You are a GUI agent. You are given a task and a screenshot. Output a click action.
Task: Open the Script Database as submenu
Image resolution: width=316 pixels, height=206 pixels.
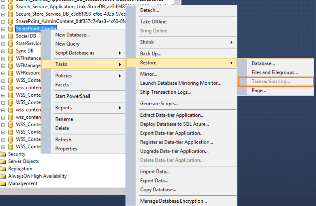tap(83, 53)
